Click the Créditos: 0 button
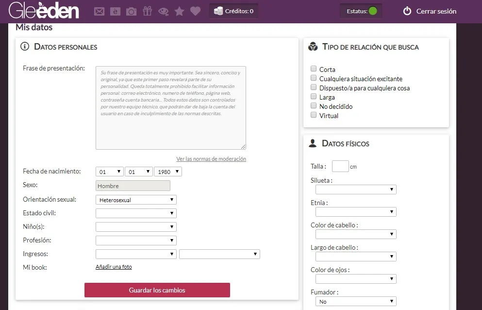 click(233, 11)
